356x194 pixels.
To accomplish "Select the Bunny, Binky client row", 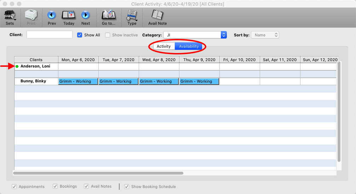I will tap(36, 81).
